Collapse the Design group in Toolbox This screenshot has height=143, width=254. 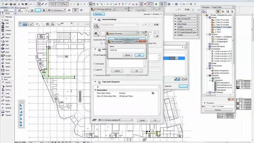(x=2, y=20)
